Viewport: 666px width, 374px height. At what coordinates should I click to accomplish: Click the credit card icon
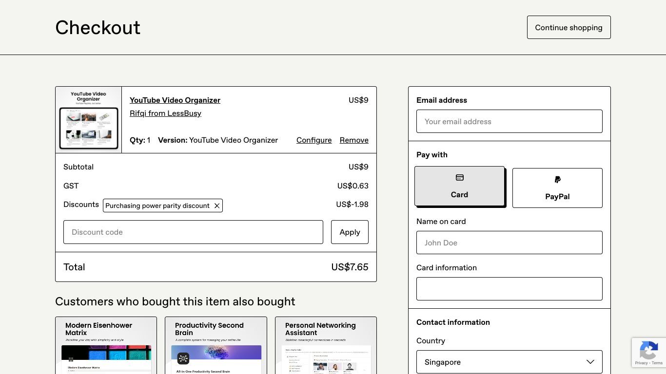tap(460, 178)
